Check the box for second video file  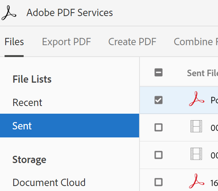coord(159,155)
